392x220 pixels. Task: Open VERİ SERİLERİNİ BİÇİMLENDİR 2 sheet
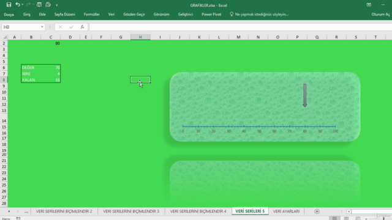pyautogui.click(x=64, y=211)
